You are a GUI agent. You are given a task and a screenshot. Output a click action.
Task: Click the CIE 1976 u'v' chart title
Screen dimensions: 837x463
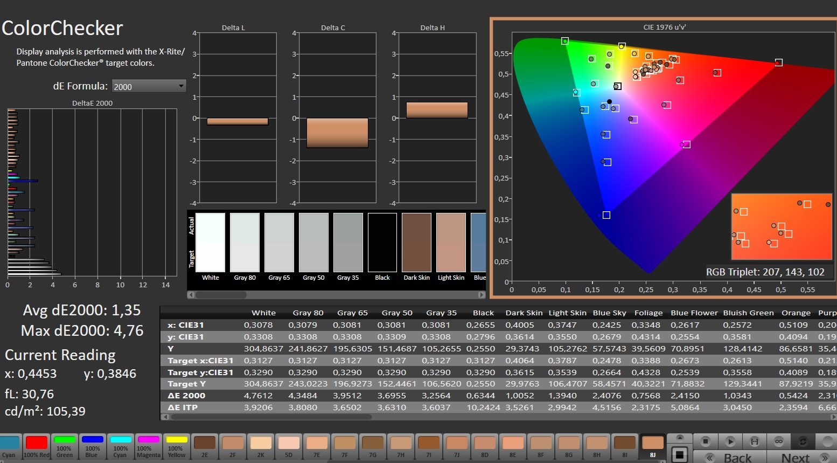tap(664, 27)
